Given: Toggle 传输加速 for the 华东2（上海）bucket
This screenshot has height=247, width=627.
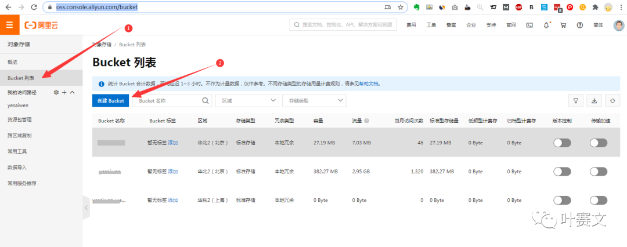Looking at the screenshot, I should click(x=599, y=200).
